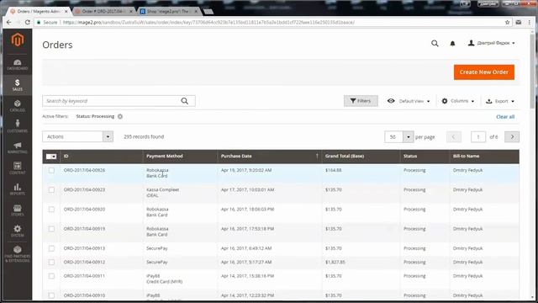Click the Filters button
Viewport: 538px width, 303px height.
tap(361, 101)
